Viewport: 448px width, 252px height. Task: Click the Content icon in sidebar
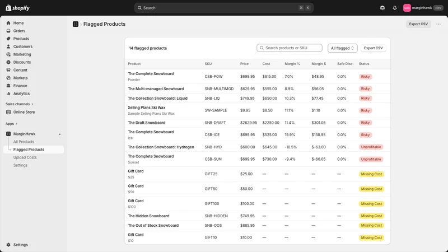point(8,70)
